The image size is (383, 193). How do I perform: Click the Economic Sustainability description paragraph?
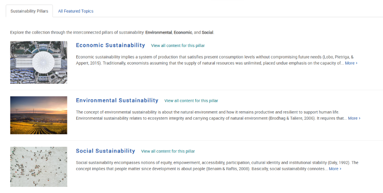coord(217,60)
